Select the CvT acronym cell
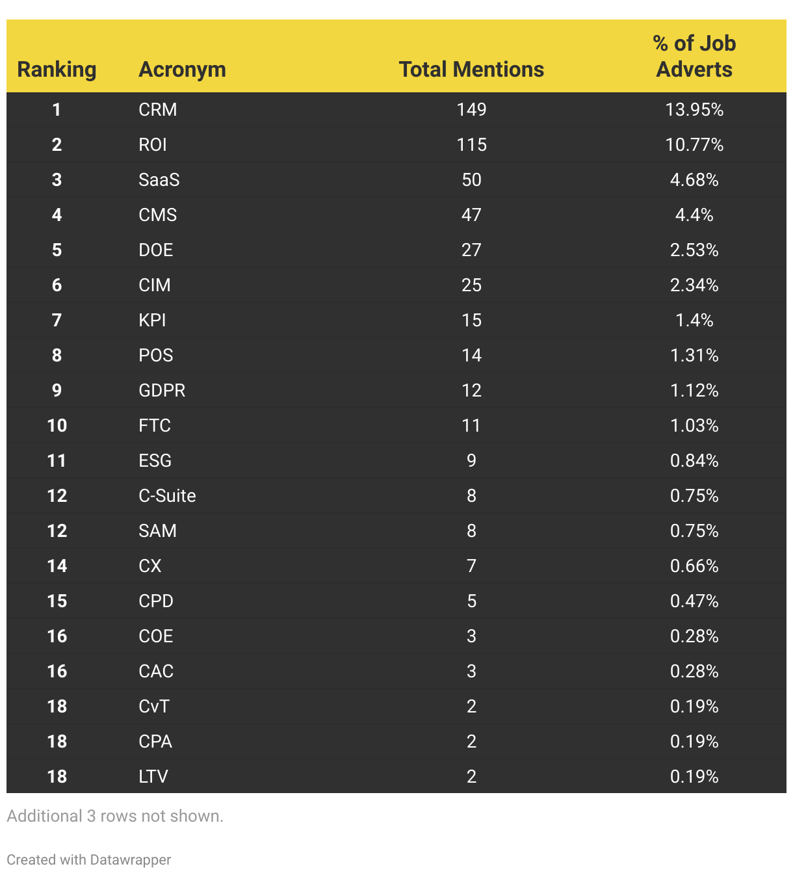Screen dimensions: 793x875 [x=154, y=706]
